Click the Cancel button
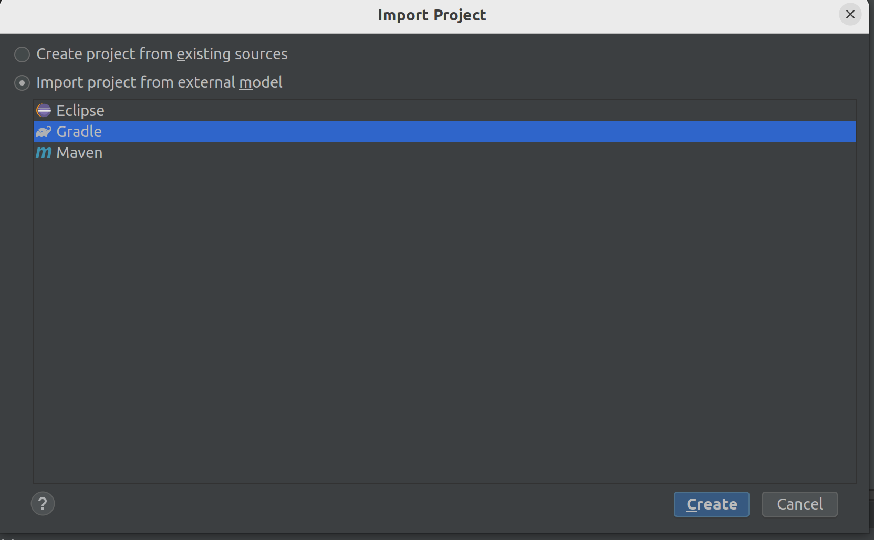874x540 pixels. [799, 504]
